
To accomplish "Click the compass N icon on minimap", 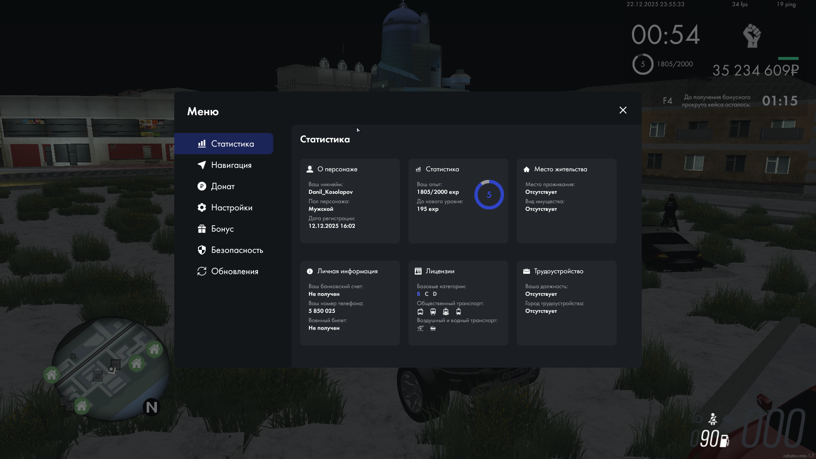I will [x=152, y=407].
